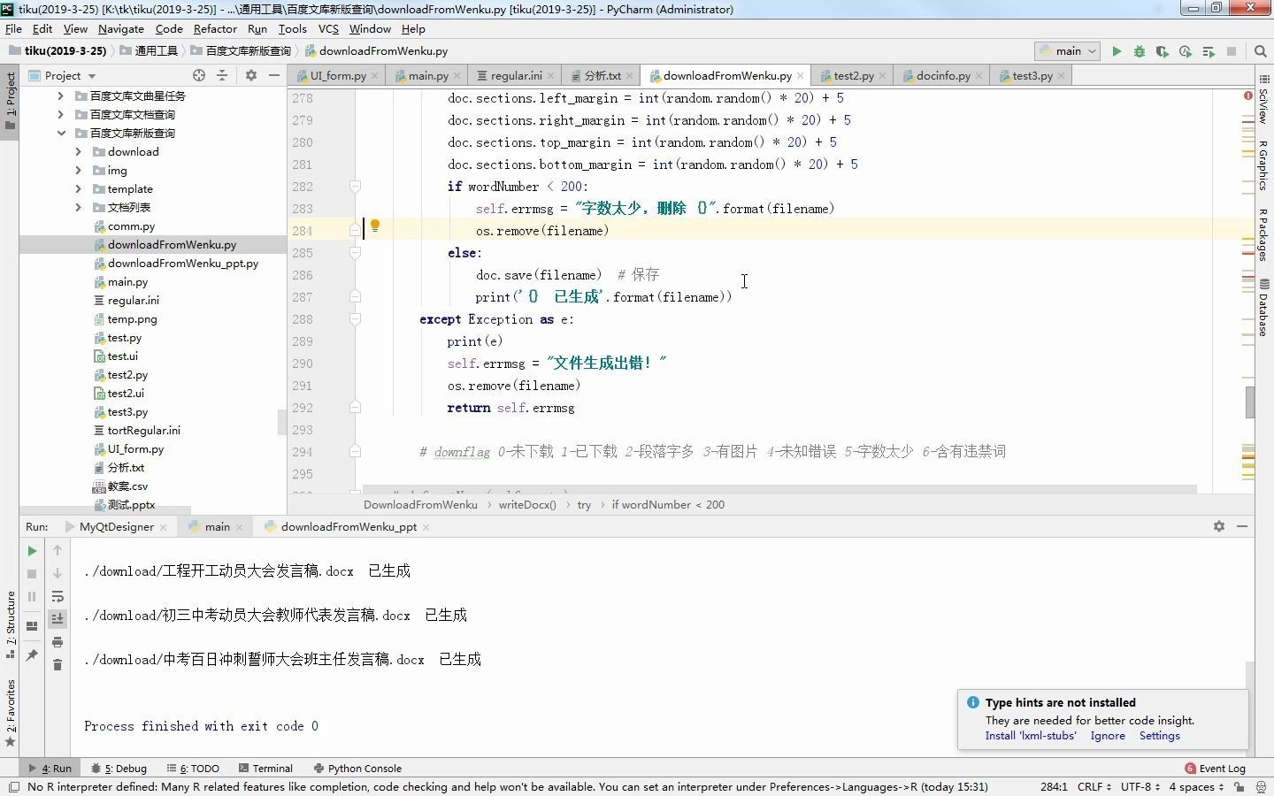This screenshot has width=1274, height=796.
Task: Enable VCS update with the refresh icon
Action: pyautogui.click(x=1186, y=50)
